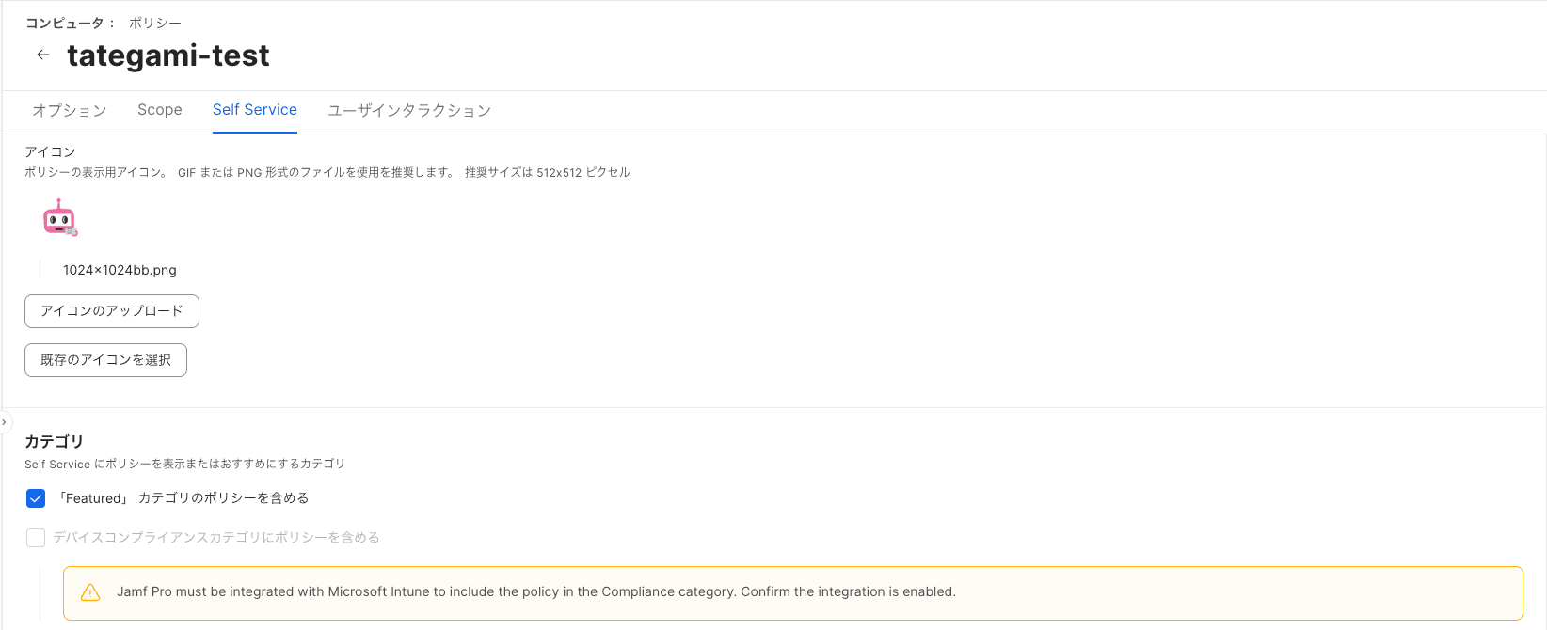The height and width of the screenshot is (630, 1547).
Task: Click the disabled device compliance checkbox
Action: tap(36, 538)
